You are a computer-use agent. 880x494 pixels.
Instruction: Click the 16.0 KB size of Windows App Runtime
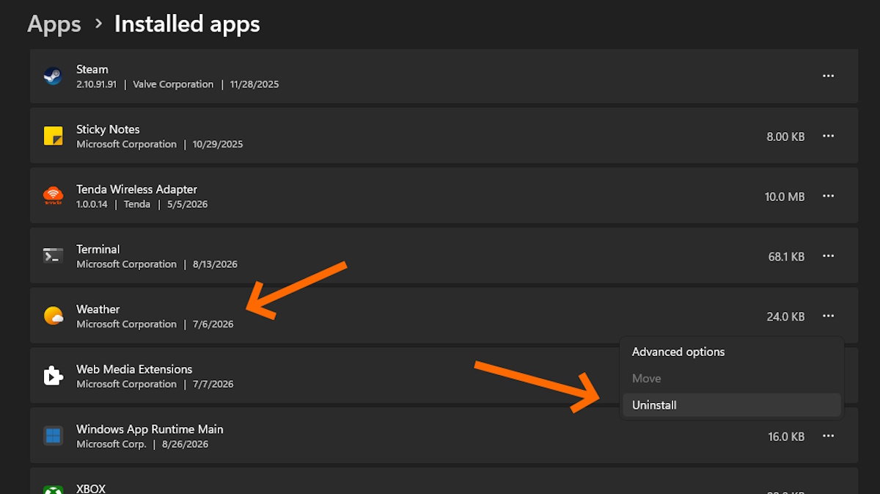[786, 437]
